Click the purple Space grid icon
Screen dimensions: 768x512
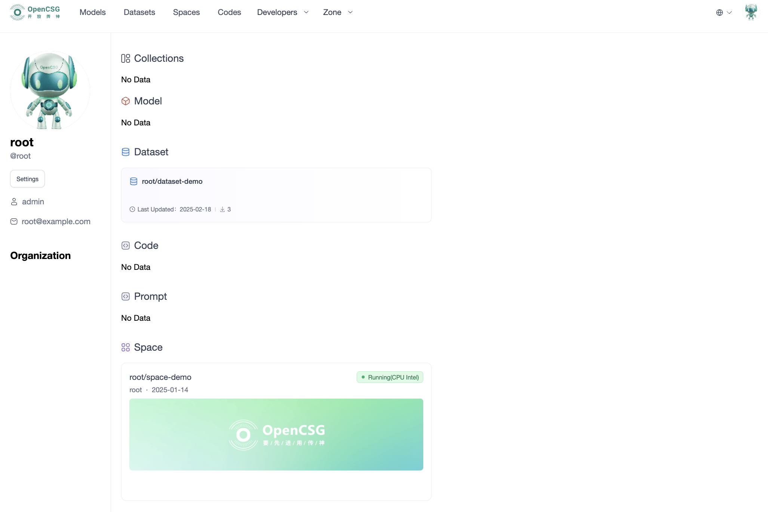pyautogui.click(x=126, y=347)
